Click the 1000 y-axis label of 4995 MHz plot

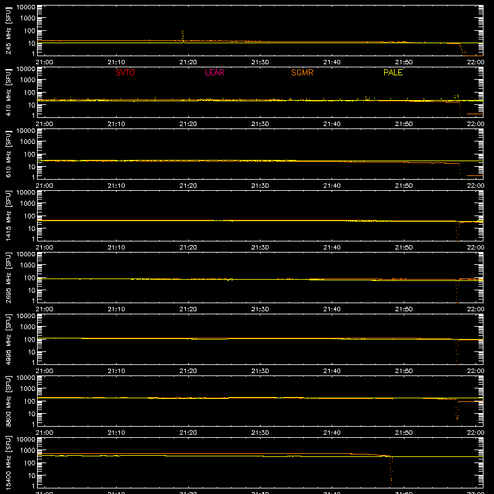click(27, 327)
